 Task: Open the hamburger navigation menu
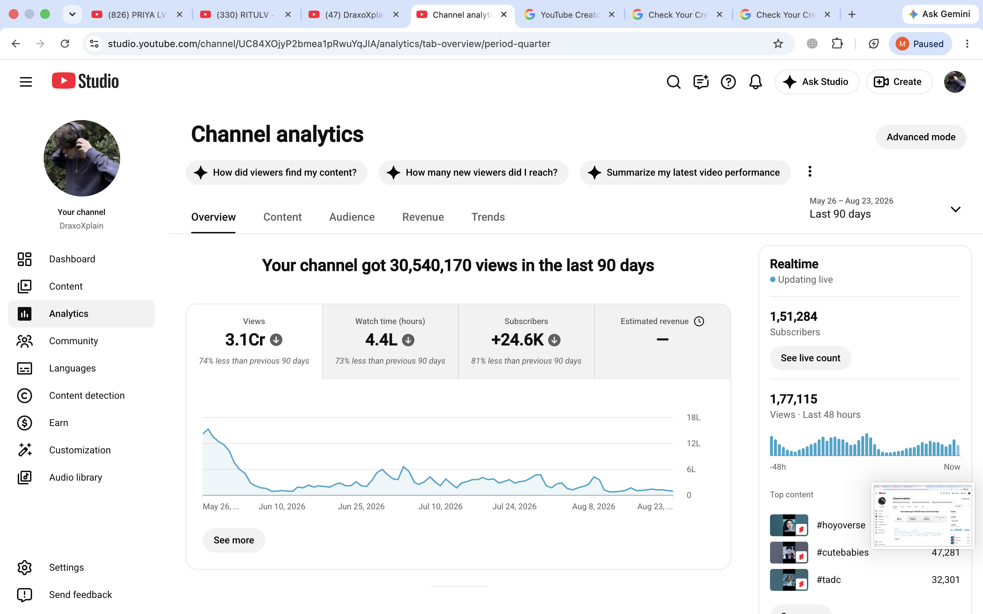(26, 82)
